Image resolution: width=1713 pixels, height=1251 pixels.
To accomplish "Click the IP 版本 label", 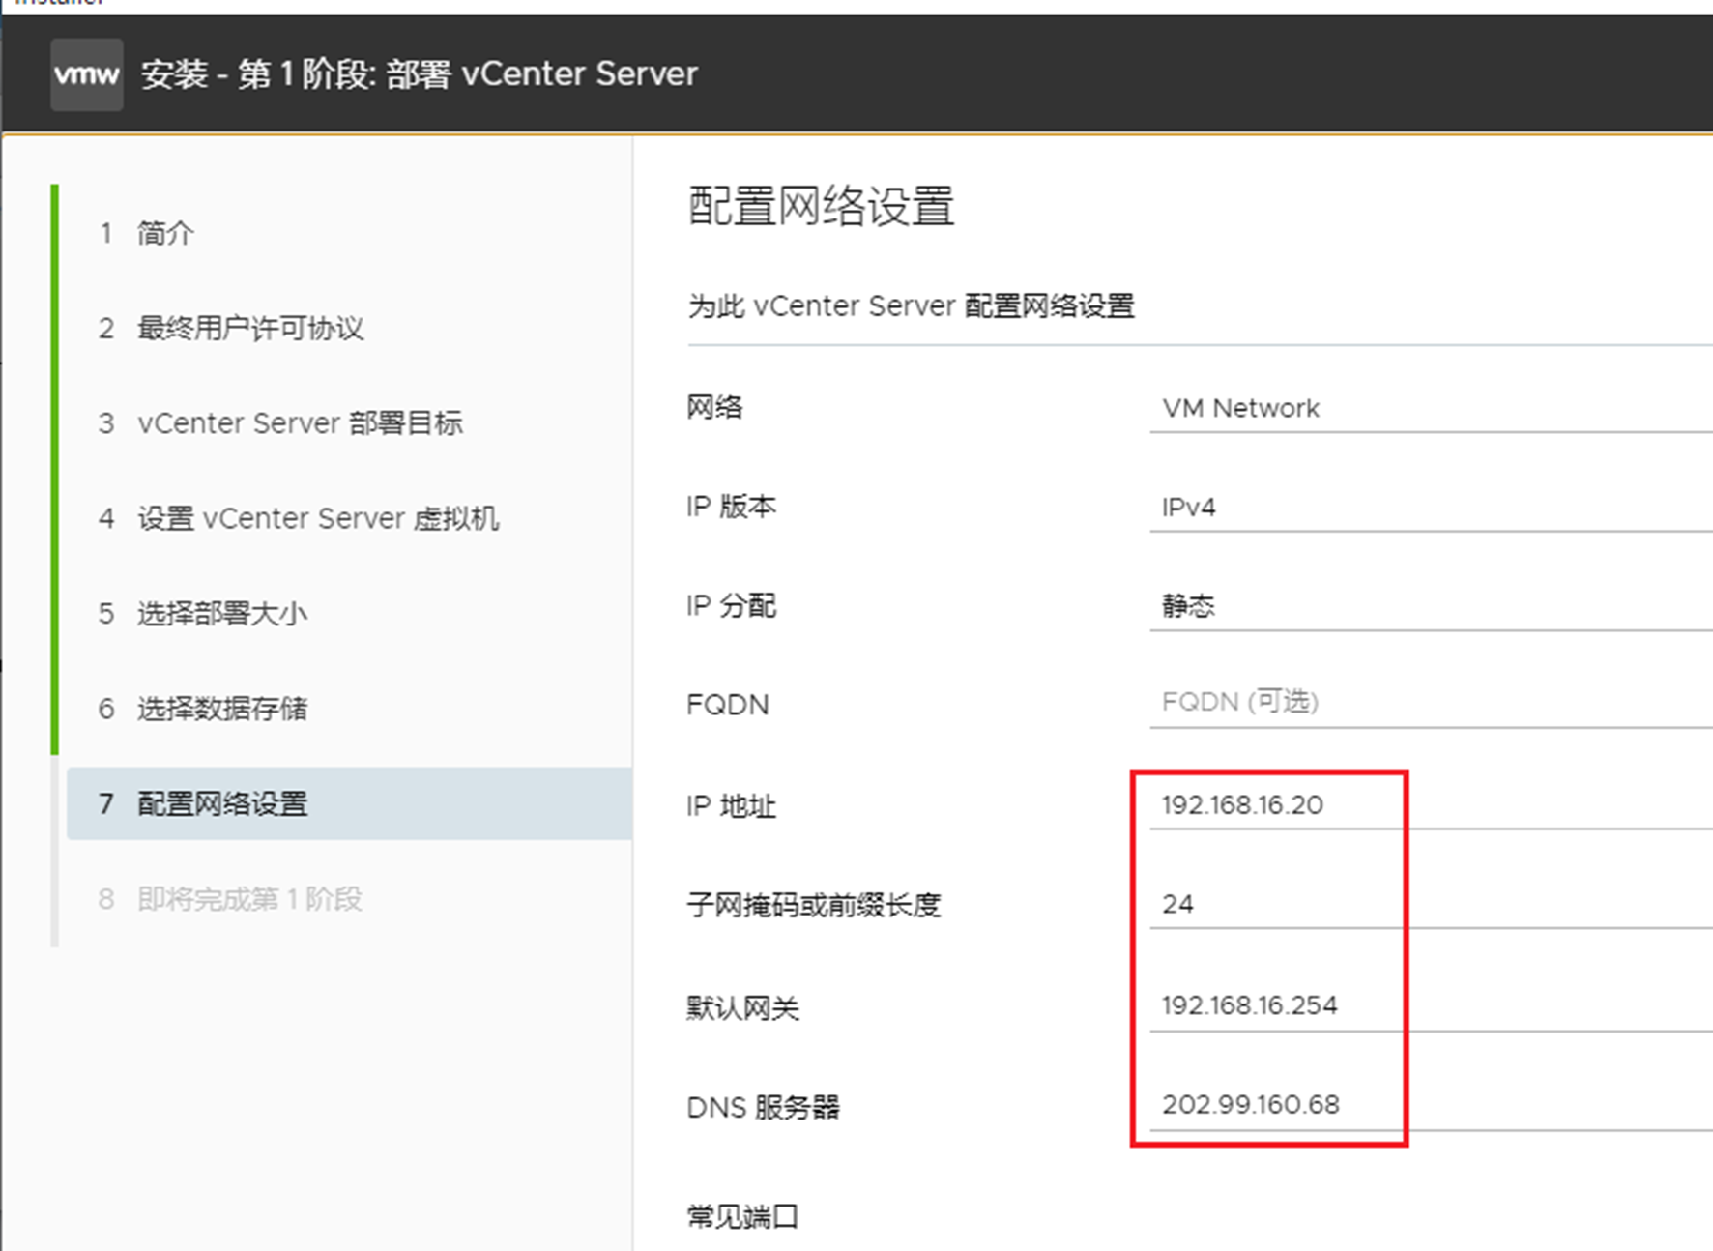I will coord(731,507).
